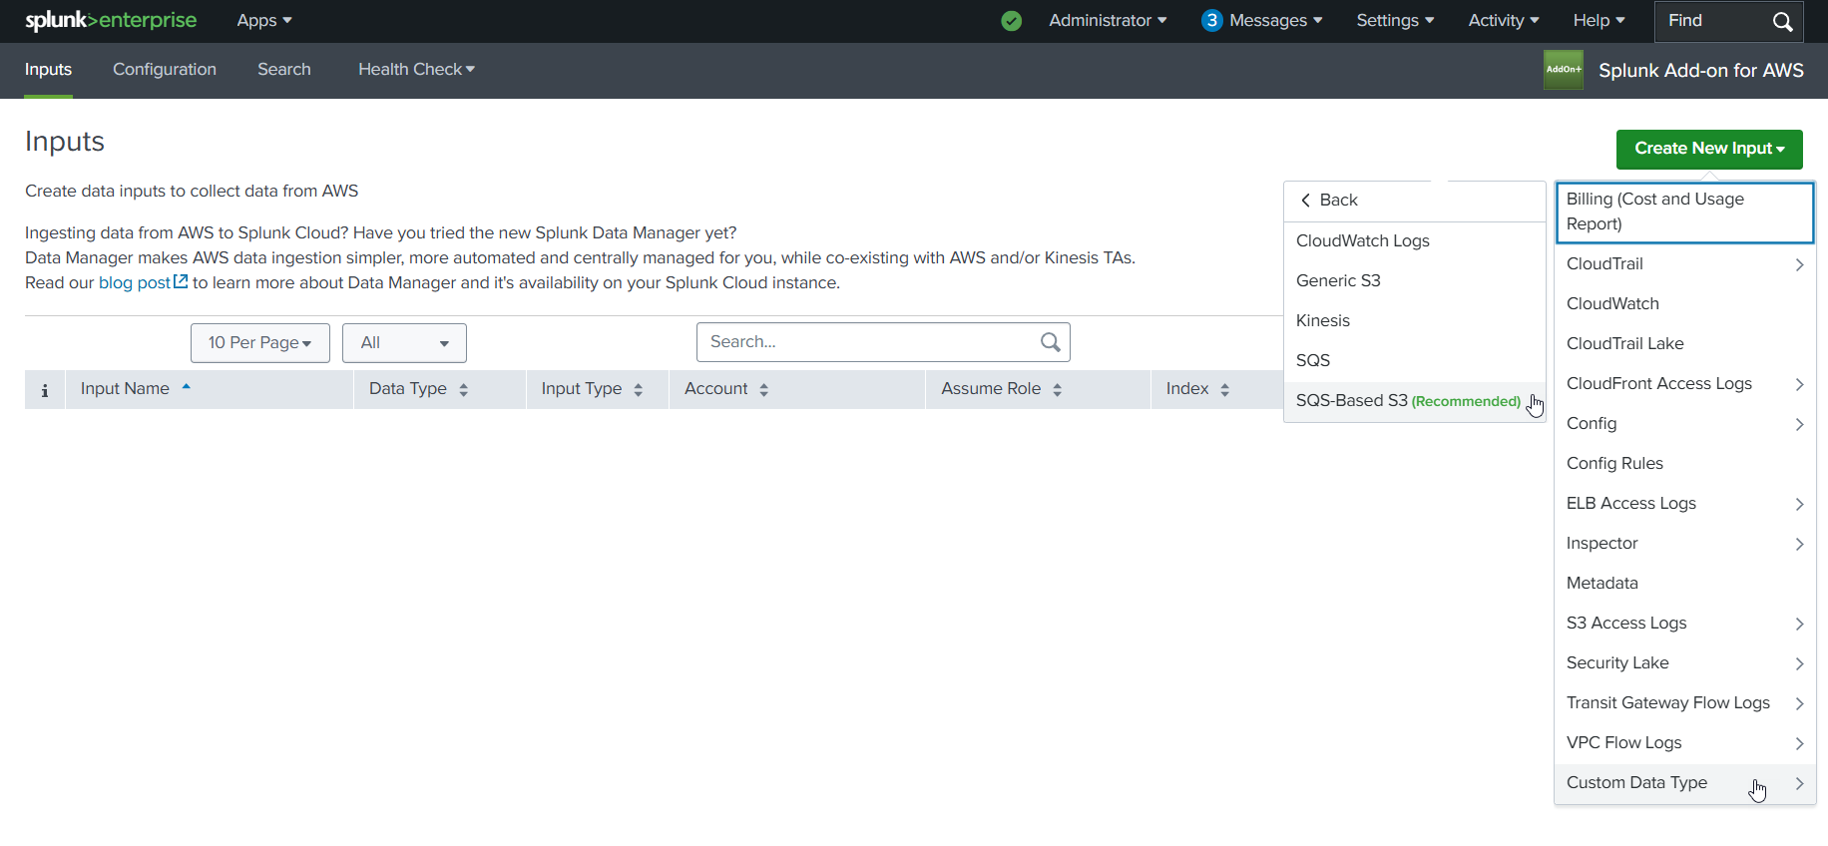Expand the ELB Access Logs submenu
The image size is (1828, 846).
[1684, 504]
